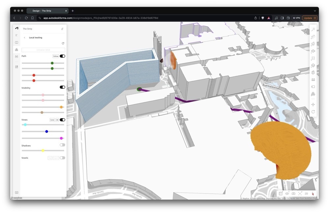Open the library book icon in left sidebar
Image resolution: width=329 pixels, height=213 pixels.
(x=16, y=42)
